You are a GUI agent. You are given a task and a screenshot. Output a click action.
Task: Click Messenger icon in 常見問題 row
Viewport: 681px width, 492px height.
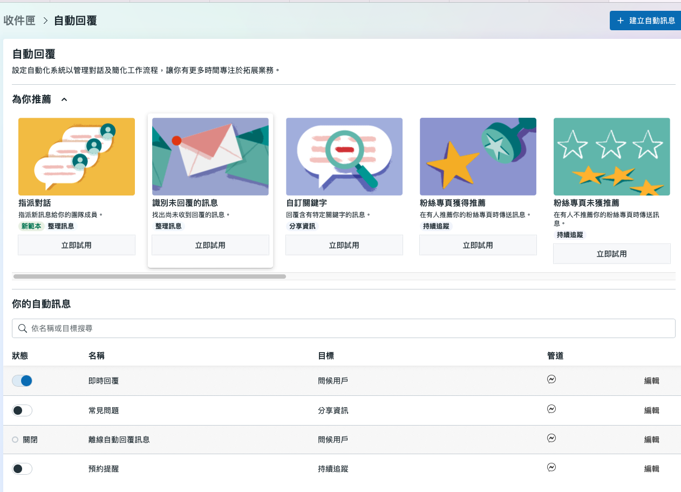(x=551, y=409)
